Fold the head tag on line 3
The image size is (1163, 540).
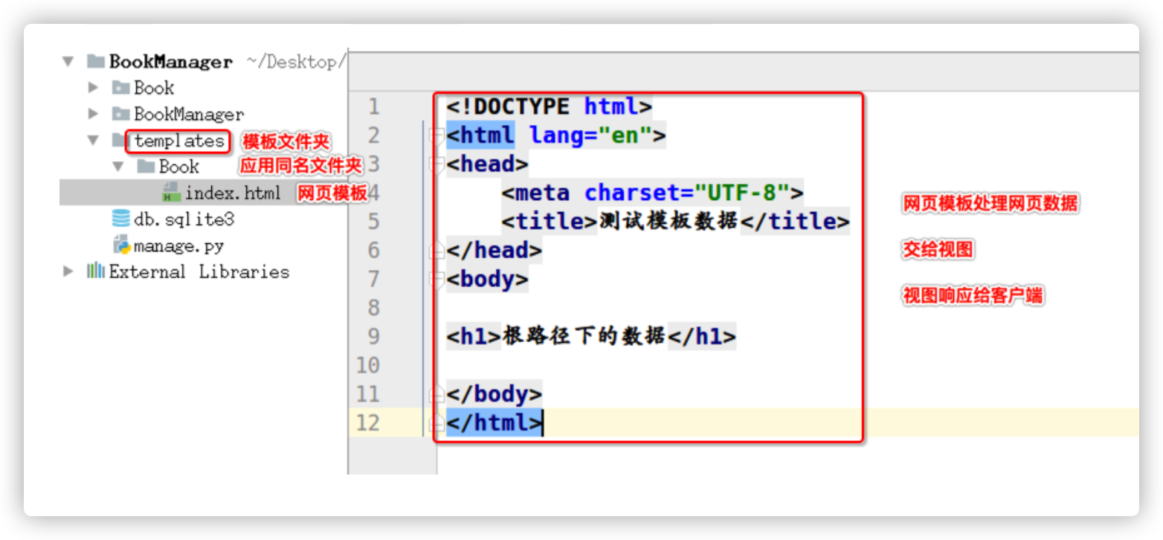click(x=437, y=164)
